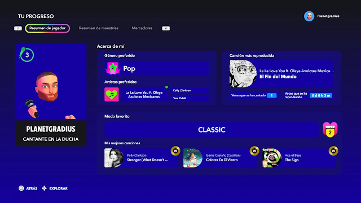Click the mouth heart badge numbered 2
This screenshot has width=361, height=203.
point(330,130)
